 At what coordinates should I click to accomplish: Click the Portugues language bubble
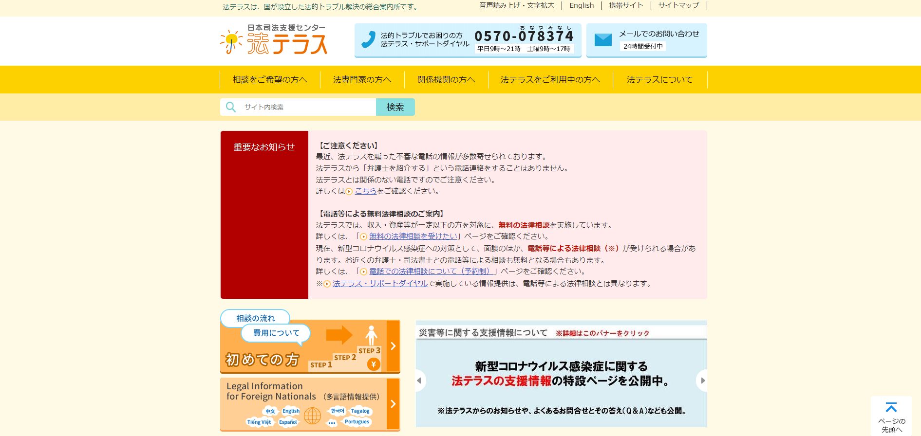click(x=357, y=422)
